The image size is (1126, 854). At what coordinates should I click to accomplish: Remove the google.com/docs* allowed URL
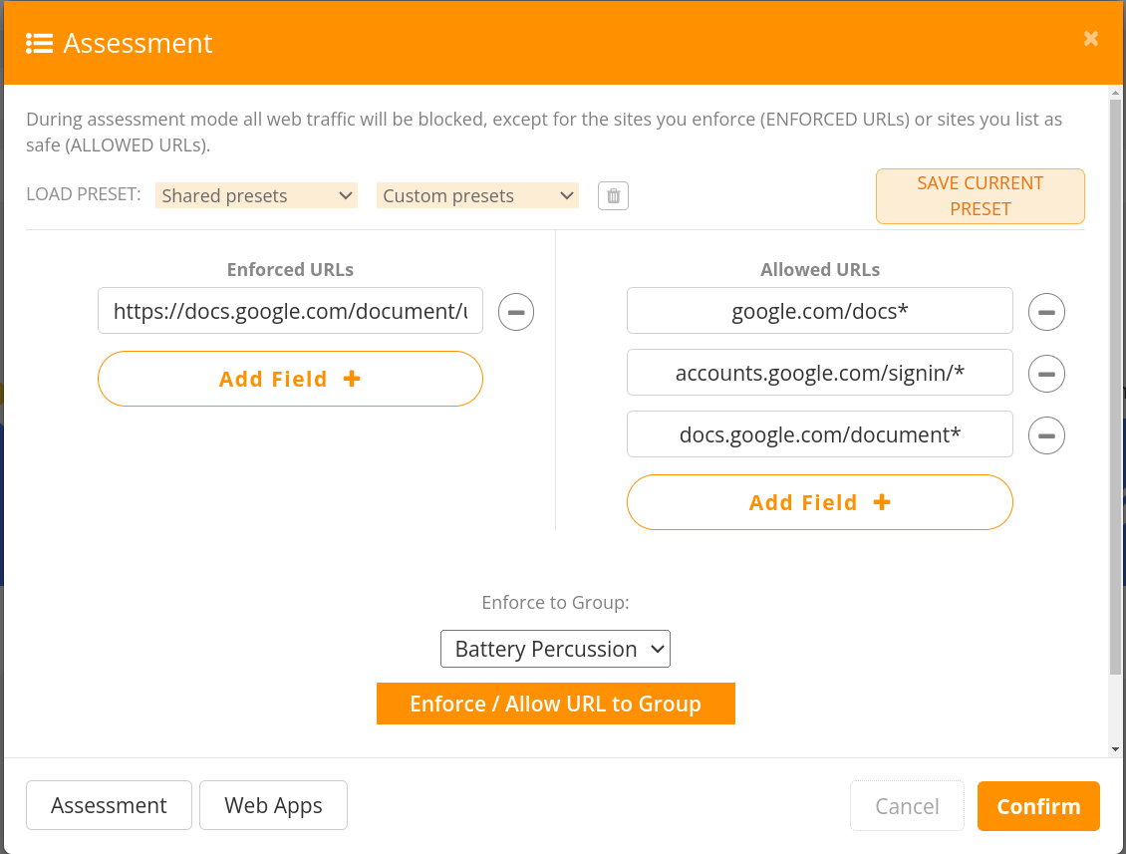(1046, 313)
